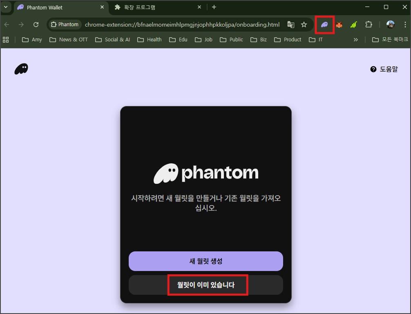Click the green chart extension icon
Screen dimensions: 411x314
(354, 25)
